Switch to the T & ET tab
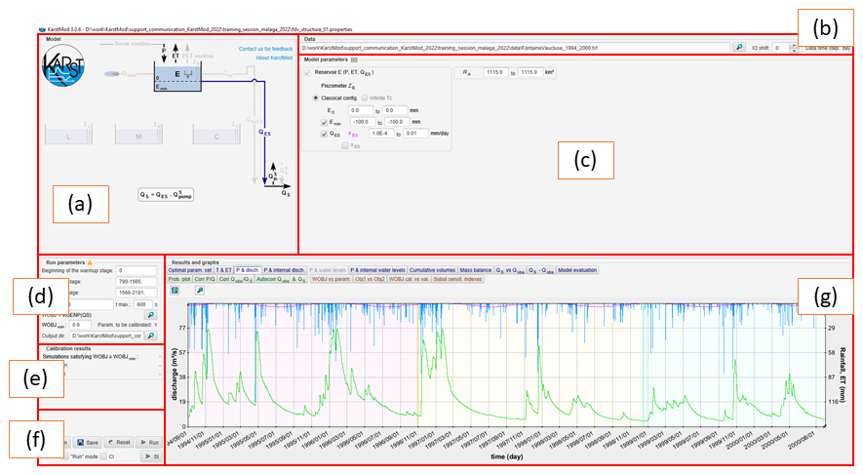Image resolution: width=863 pixels, height=475 pixels. [x=222, y=269]
